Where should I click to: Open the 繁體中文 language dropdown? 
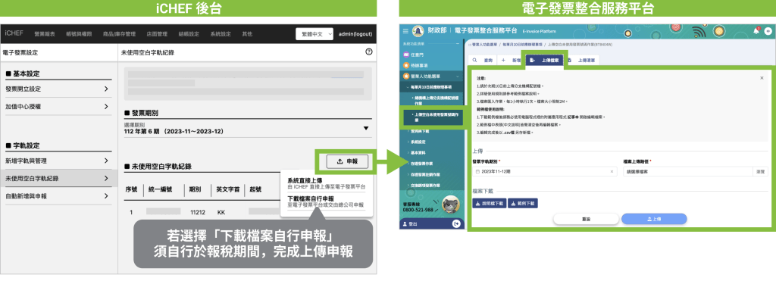click(x=312, y=34)
